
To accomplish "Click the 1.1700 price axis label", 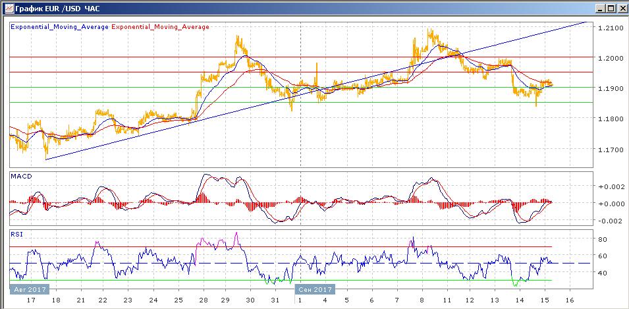I will pos(609,150).
